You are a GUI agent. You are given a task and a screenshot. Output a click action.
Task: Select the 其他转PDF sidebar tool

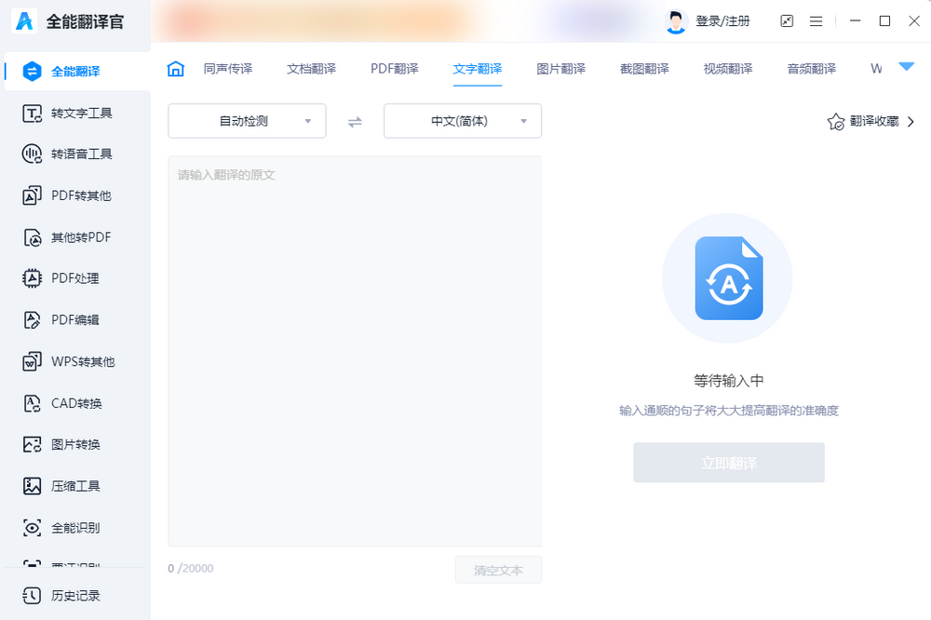click(74, 236)
